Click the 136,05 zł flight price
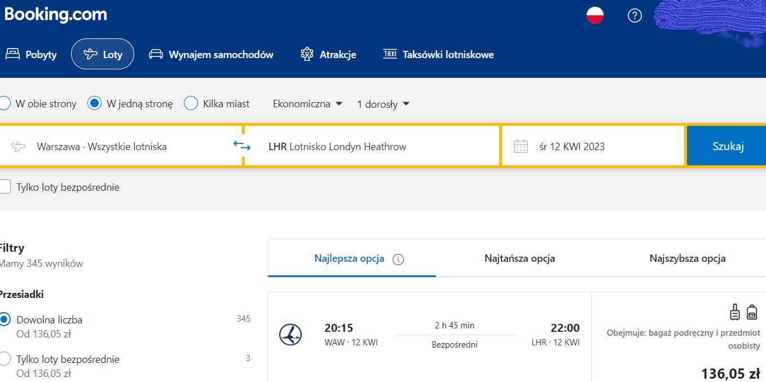The height and width of the screenshot is (382, 766). tap(730, 373)
